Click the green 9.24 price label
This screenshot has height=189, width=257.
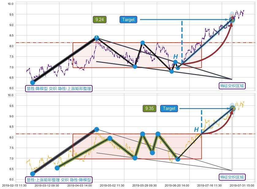(x=100, y=20)
